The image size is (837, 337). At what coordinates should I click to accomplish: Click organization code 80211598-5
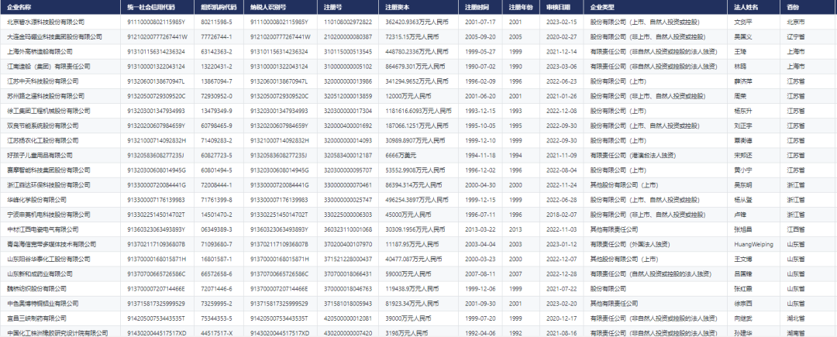[216, 22]
